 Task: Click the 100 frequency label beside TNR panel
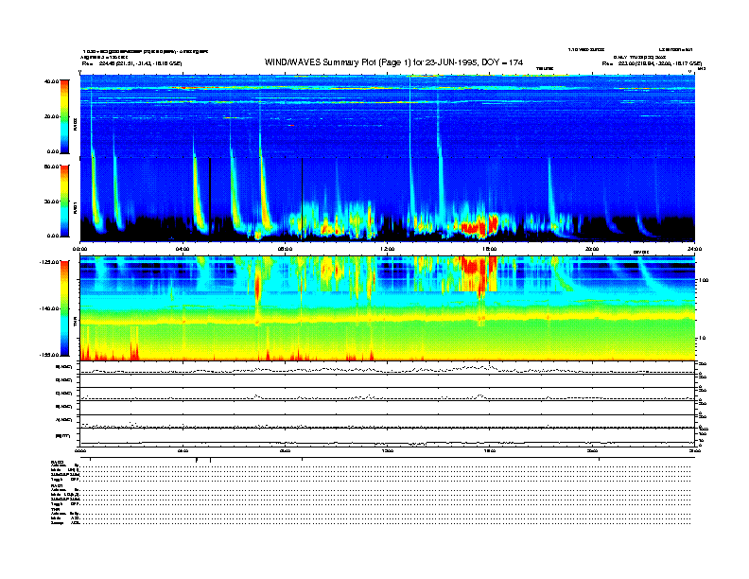point(704,280)
